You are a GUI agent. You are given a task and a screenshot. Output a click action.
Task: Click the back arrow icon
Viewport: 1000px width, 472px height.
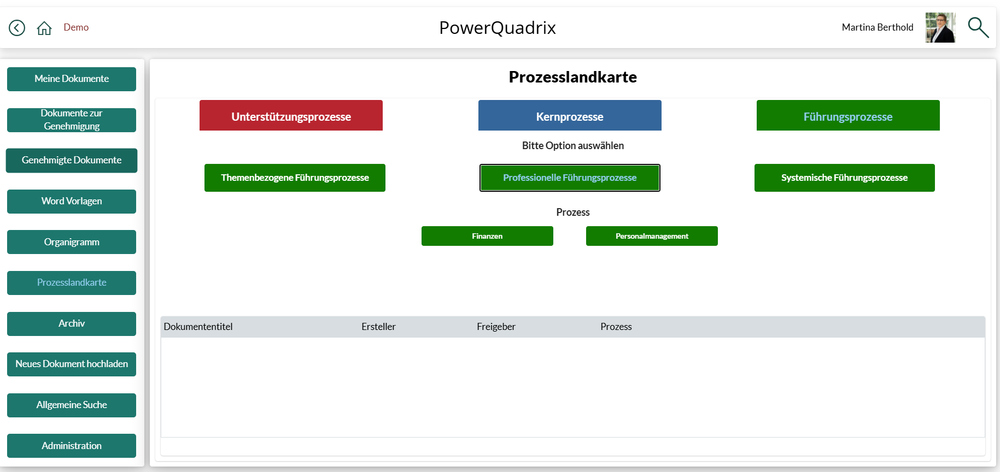point(17,28)
